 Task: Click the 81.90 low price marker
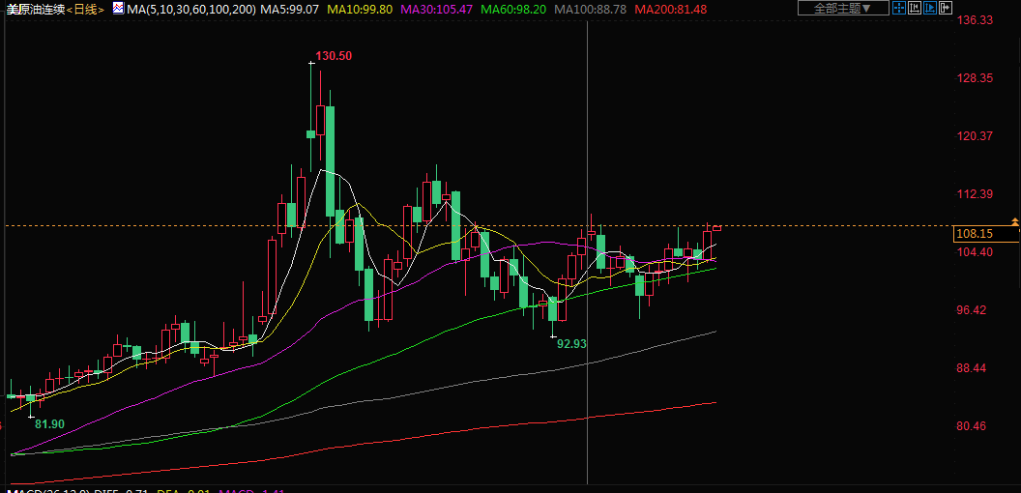pos(49,424)
